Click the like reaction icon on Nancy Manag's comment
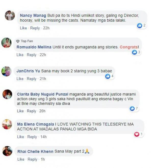This screenshot has width=153, height=168. click(x=139, y=25)
